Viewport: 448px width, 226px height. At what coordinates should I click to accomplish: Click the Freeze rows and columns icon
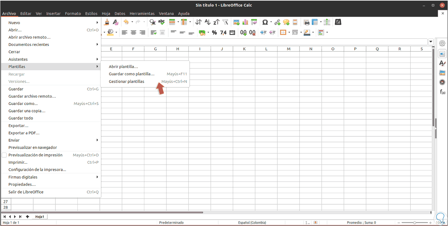coord(315,22)
